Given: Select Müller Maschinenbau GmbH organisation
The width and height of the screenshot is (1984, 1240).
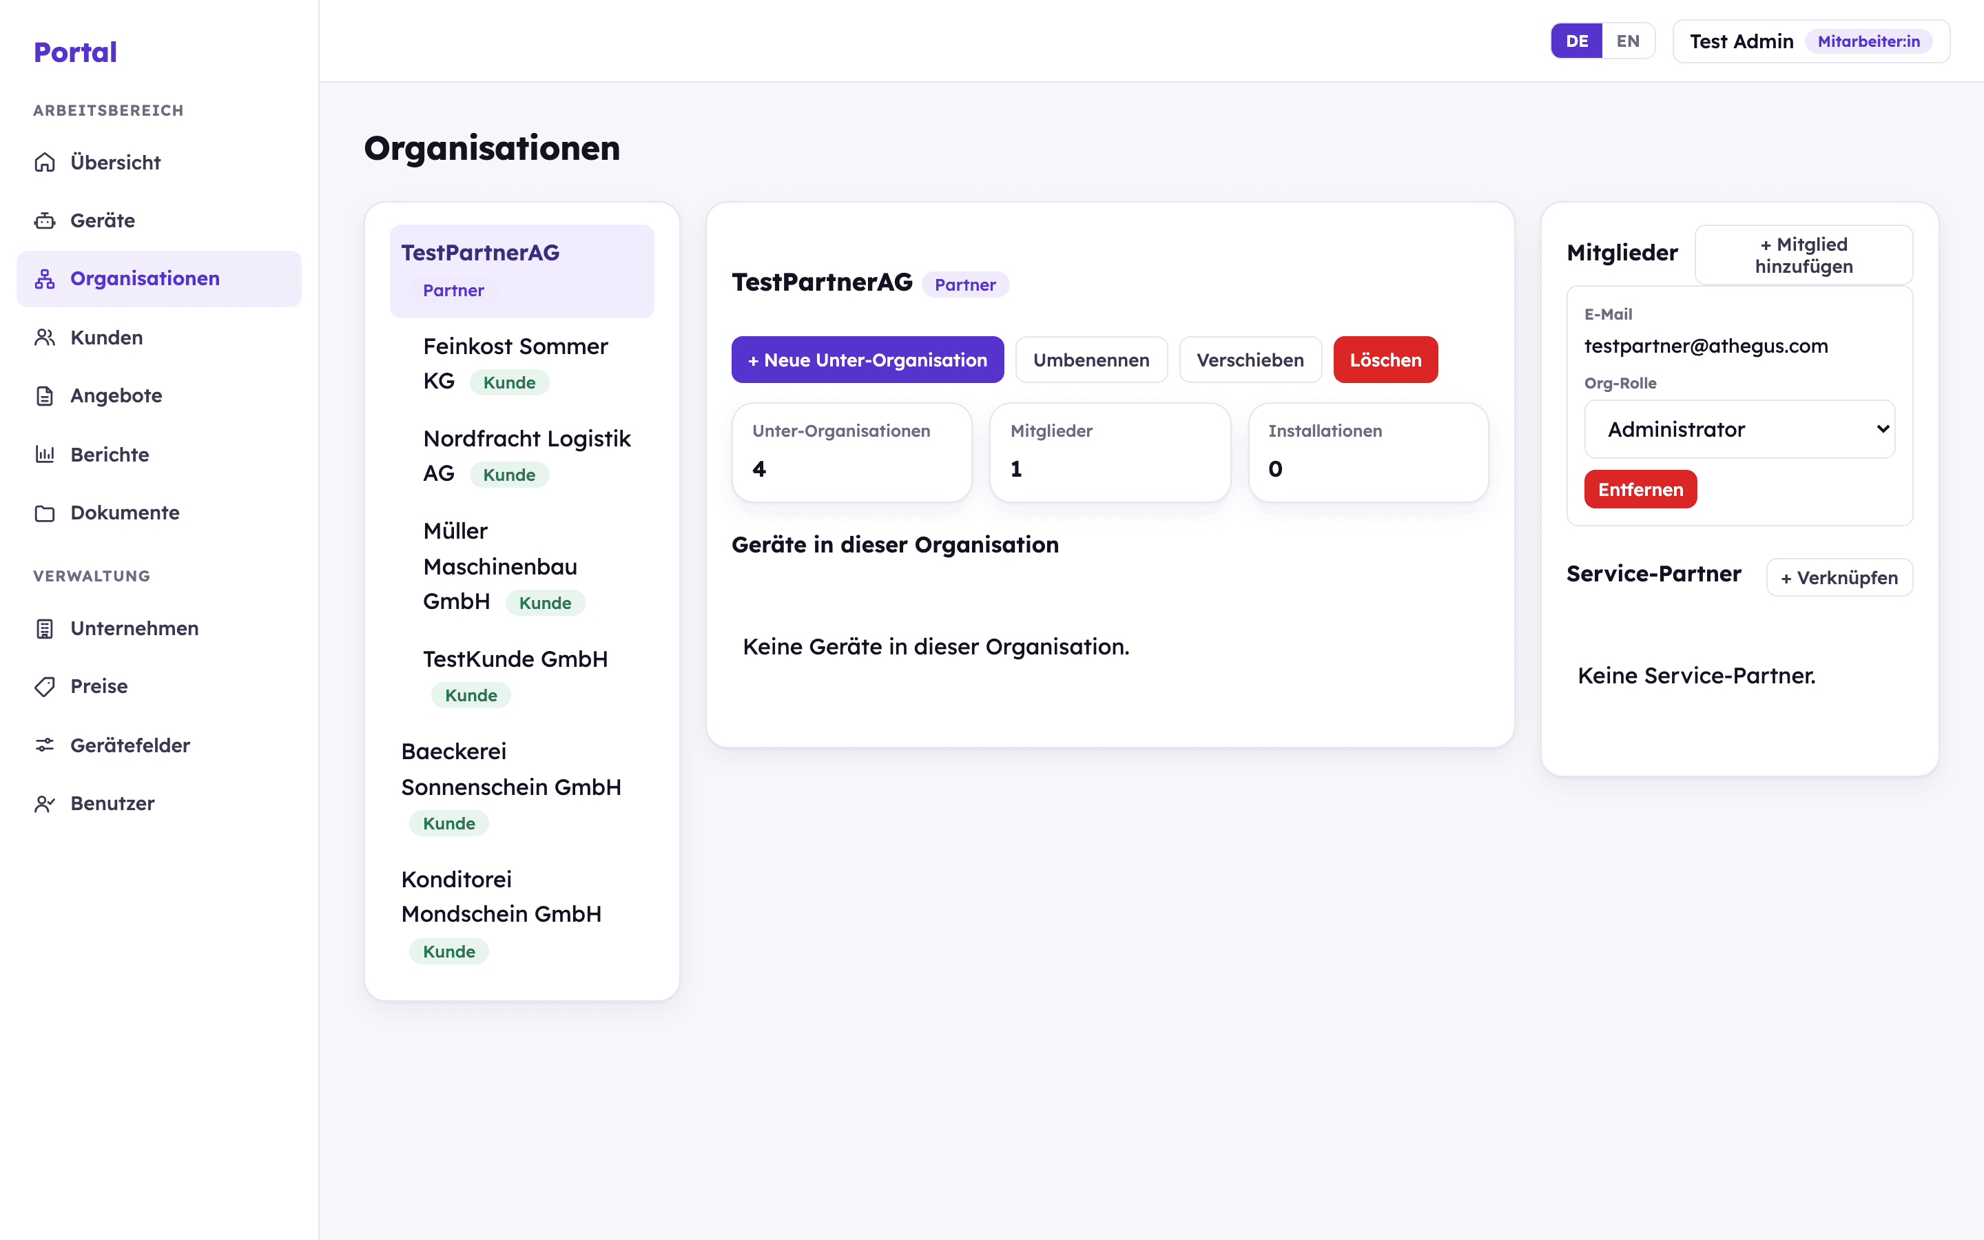Looking at the screenshot, I should [533, 566].
